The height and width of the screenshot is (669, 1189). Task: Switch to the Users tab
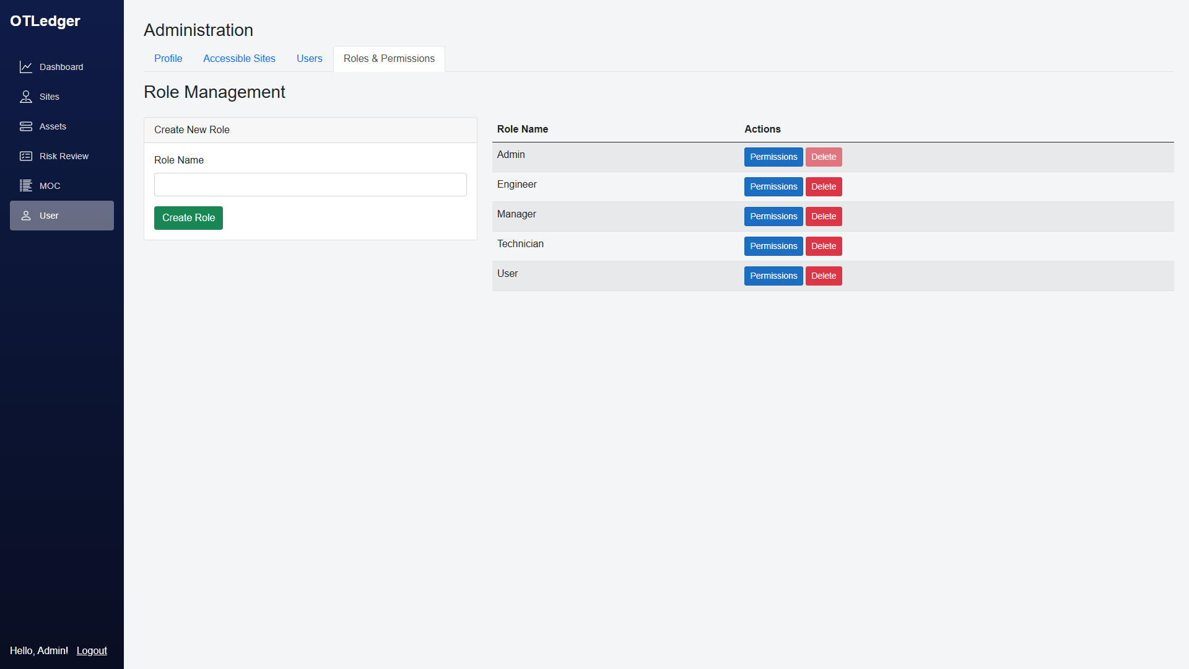pos(309,58)
